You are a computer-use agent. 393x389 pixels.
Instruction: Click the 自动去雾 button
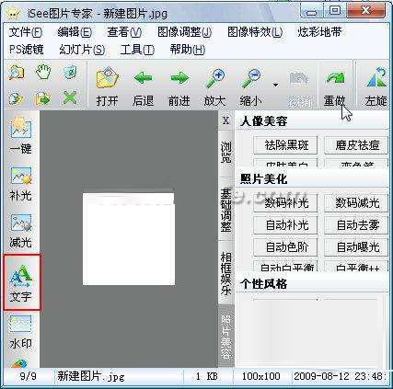pos(356,225)
